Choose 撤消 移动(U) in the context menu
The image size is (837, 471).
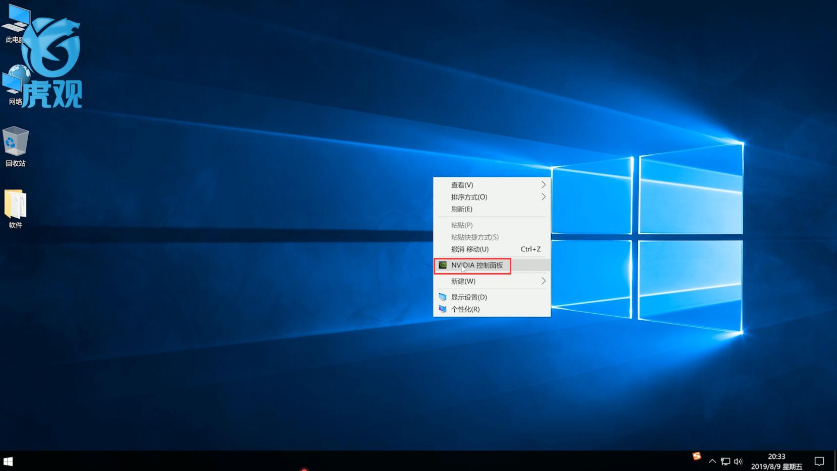(492, 249)
